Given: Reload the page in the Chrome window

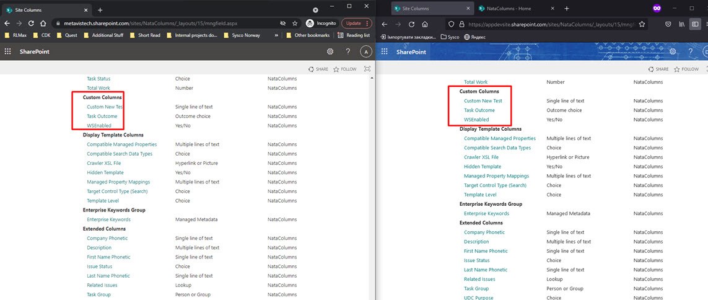Looking at the screenshot, I should [31, 24].
